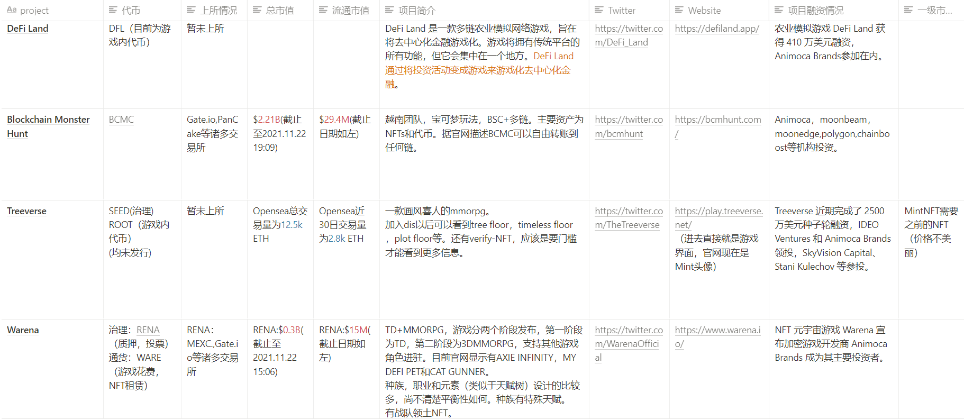Image resolution: width=964 pixels, height=420 pixels.
Task: Open the 项目融资情况 column header
Action: pos(834,10)
